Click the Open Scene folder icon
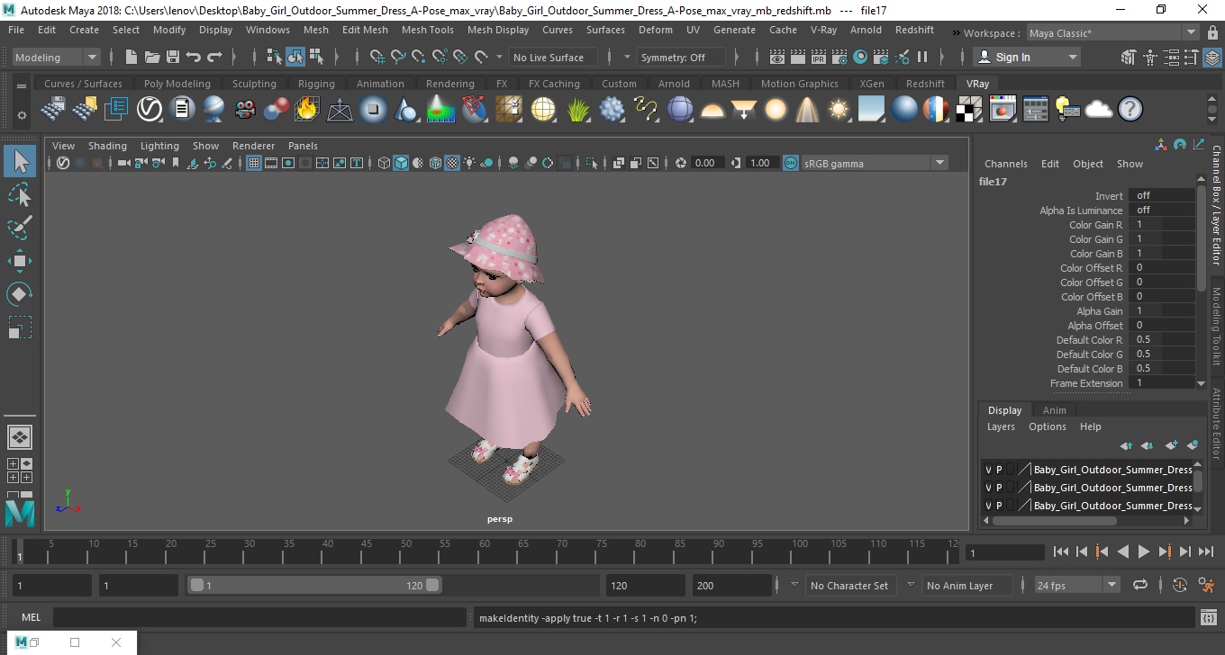 click(151, 58)
